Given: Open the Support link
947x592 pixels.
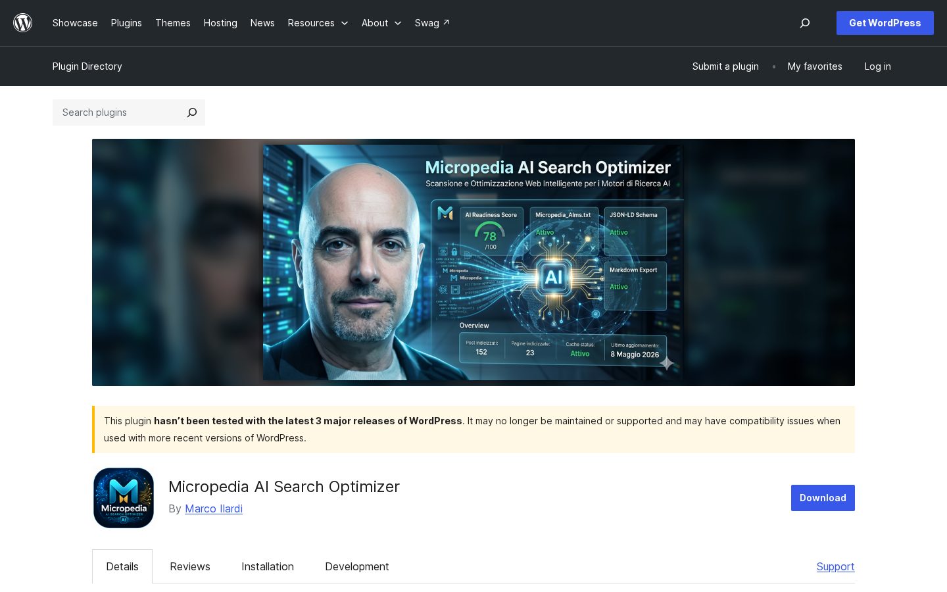Looking at the screenshot, I should click(835, 566).
